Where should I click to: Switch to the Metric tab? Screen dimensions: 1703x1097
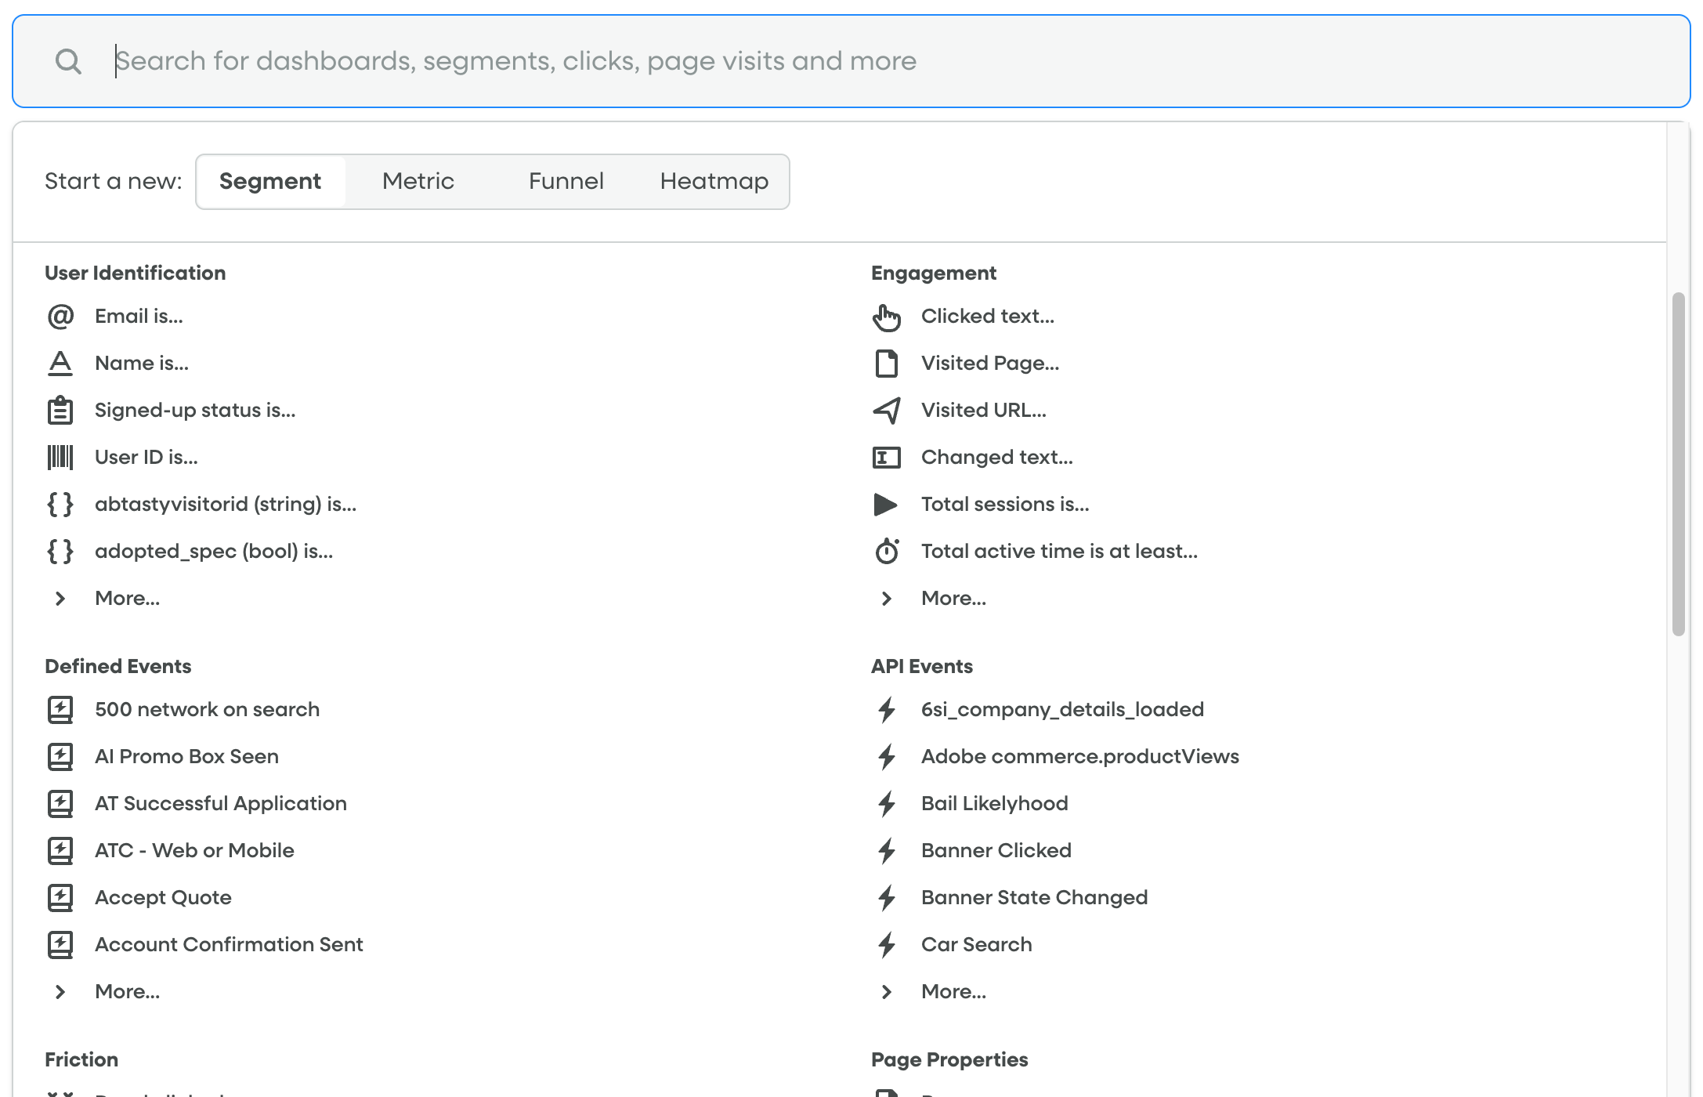(418, 182)
